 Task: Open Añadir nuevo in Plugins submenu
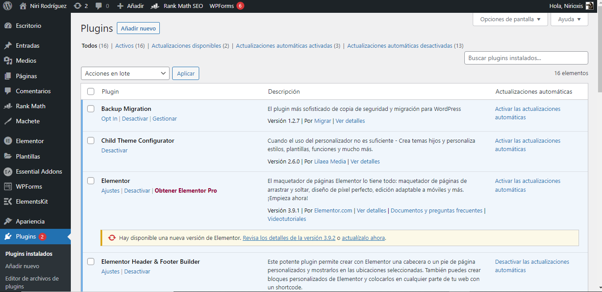[x=22, y=266]
